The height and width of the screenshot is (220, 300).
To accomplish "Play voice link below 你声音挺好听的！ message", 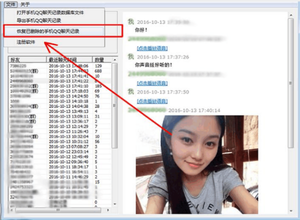I will tap(152, 83).
